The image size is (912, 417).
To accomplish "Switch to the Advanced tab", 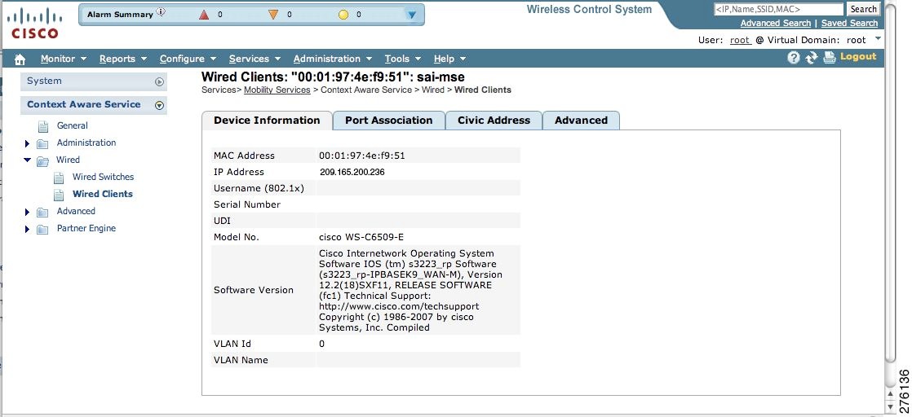I will [581, 121].
